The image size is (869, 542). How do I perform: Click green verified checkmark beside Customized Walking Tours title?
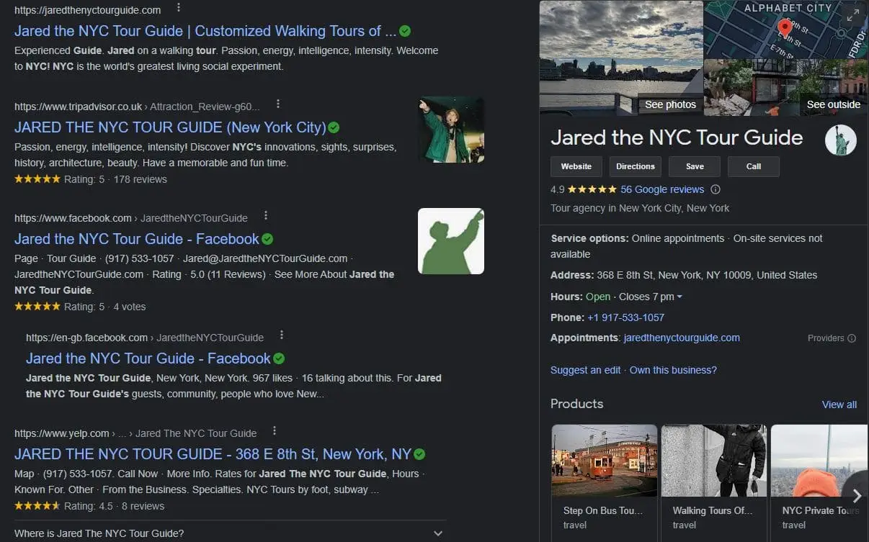point(405,31)
